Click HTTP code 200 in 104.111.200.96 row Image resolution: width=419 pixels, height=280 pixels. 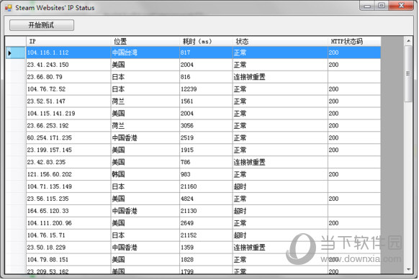point(354,223)
